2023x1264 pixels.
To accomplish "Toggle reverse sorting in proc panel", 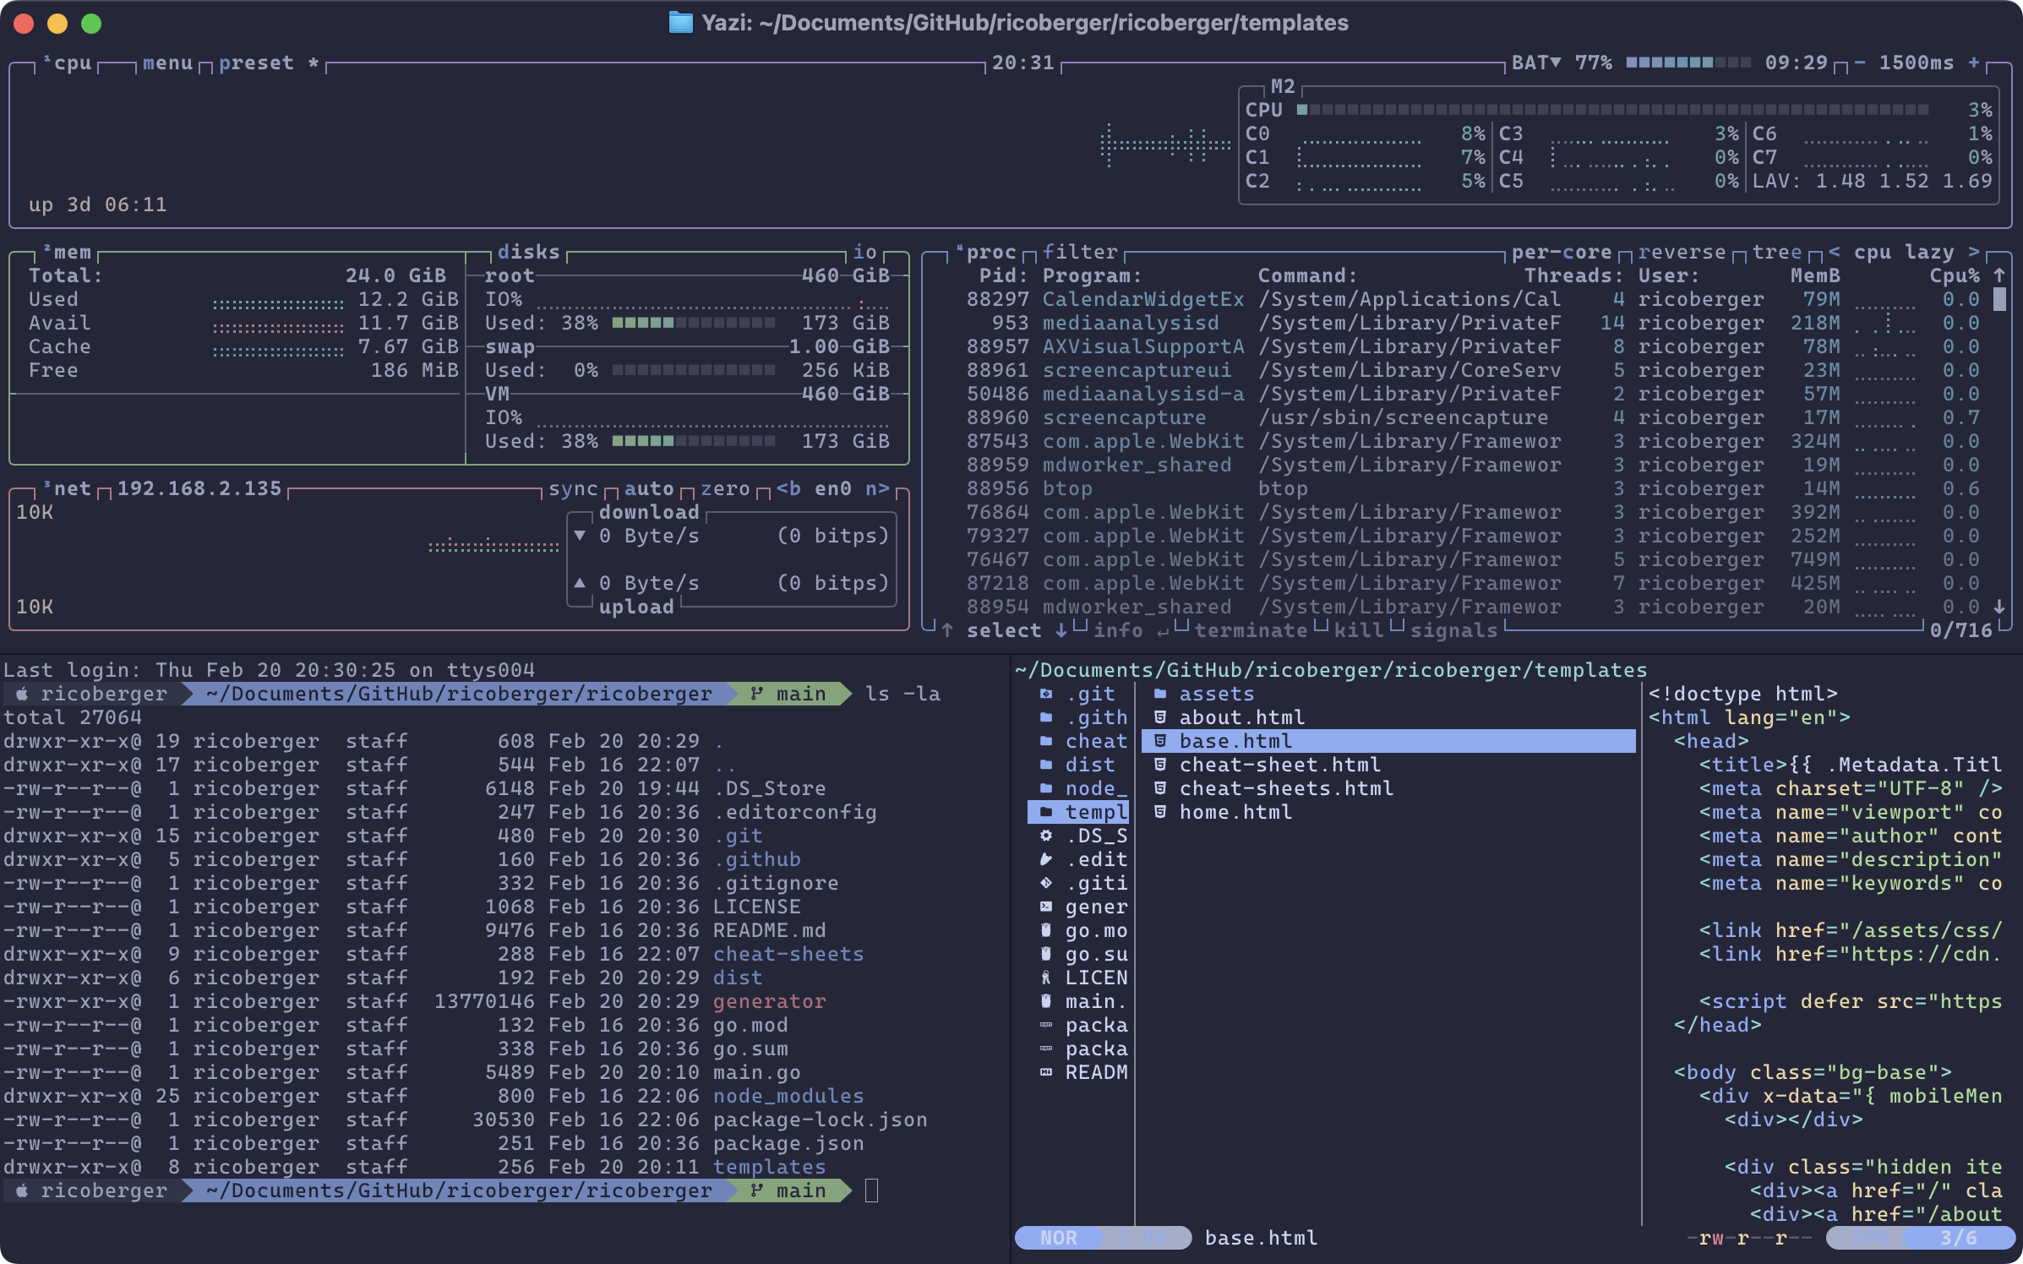I will tap(1682, 252).
